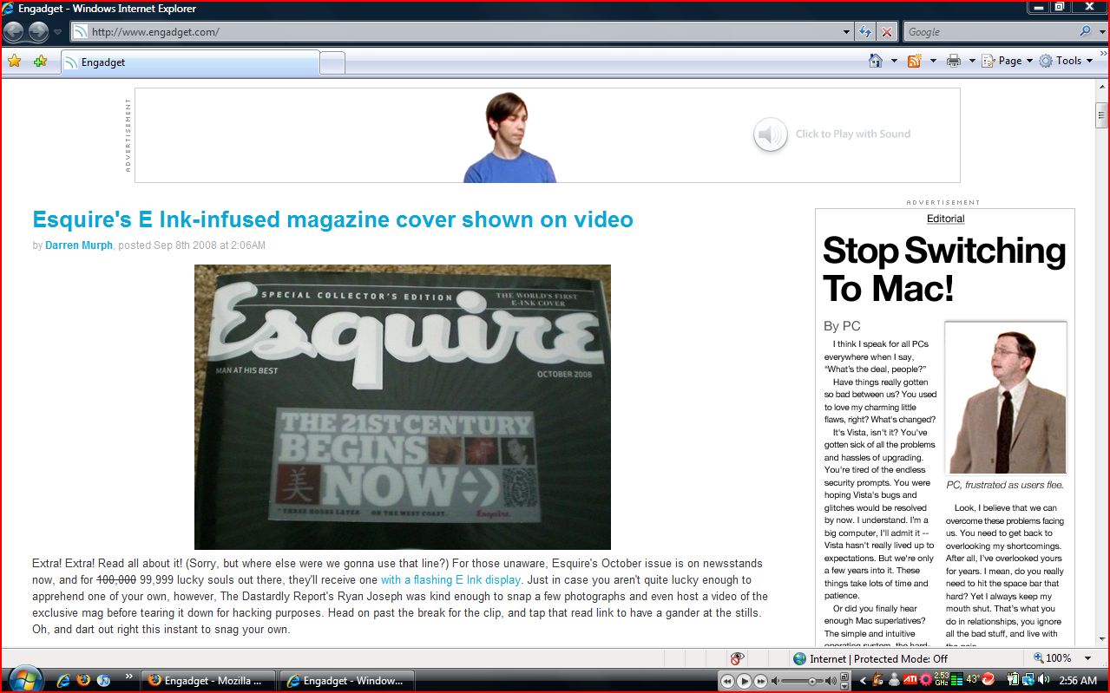Expand the Quick Launch overflow chevron
1110x693 pixels.
(129, 677)
